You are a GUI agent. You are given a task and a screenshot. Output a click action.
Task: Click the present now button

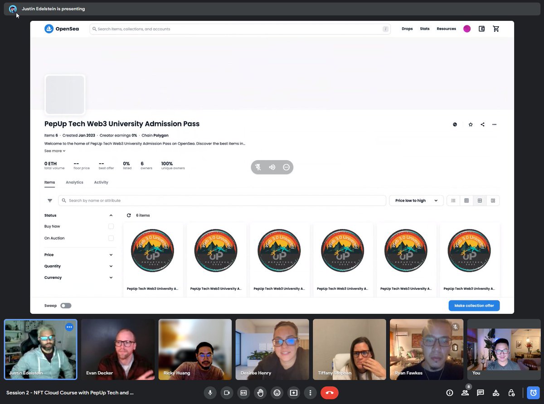tap(294, 393)
